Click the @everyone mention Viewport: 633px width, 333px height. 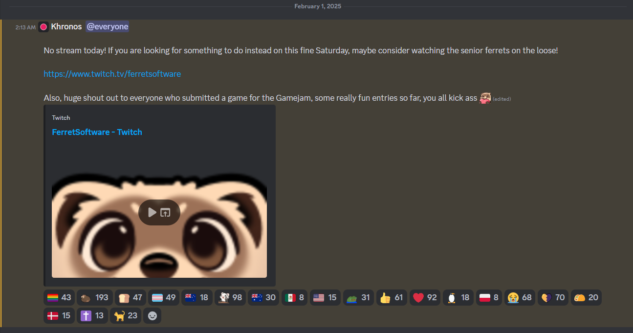click(108, 26)
